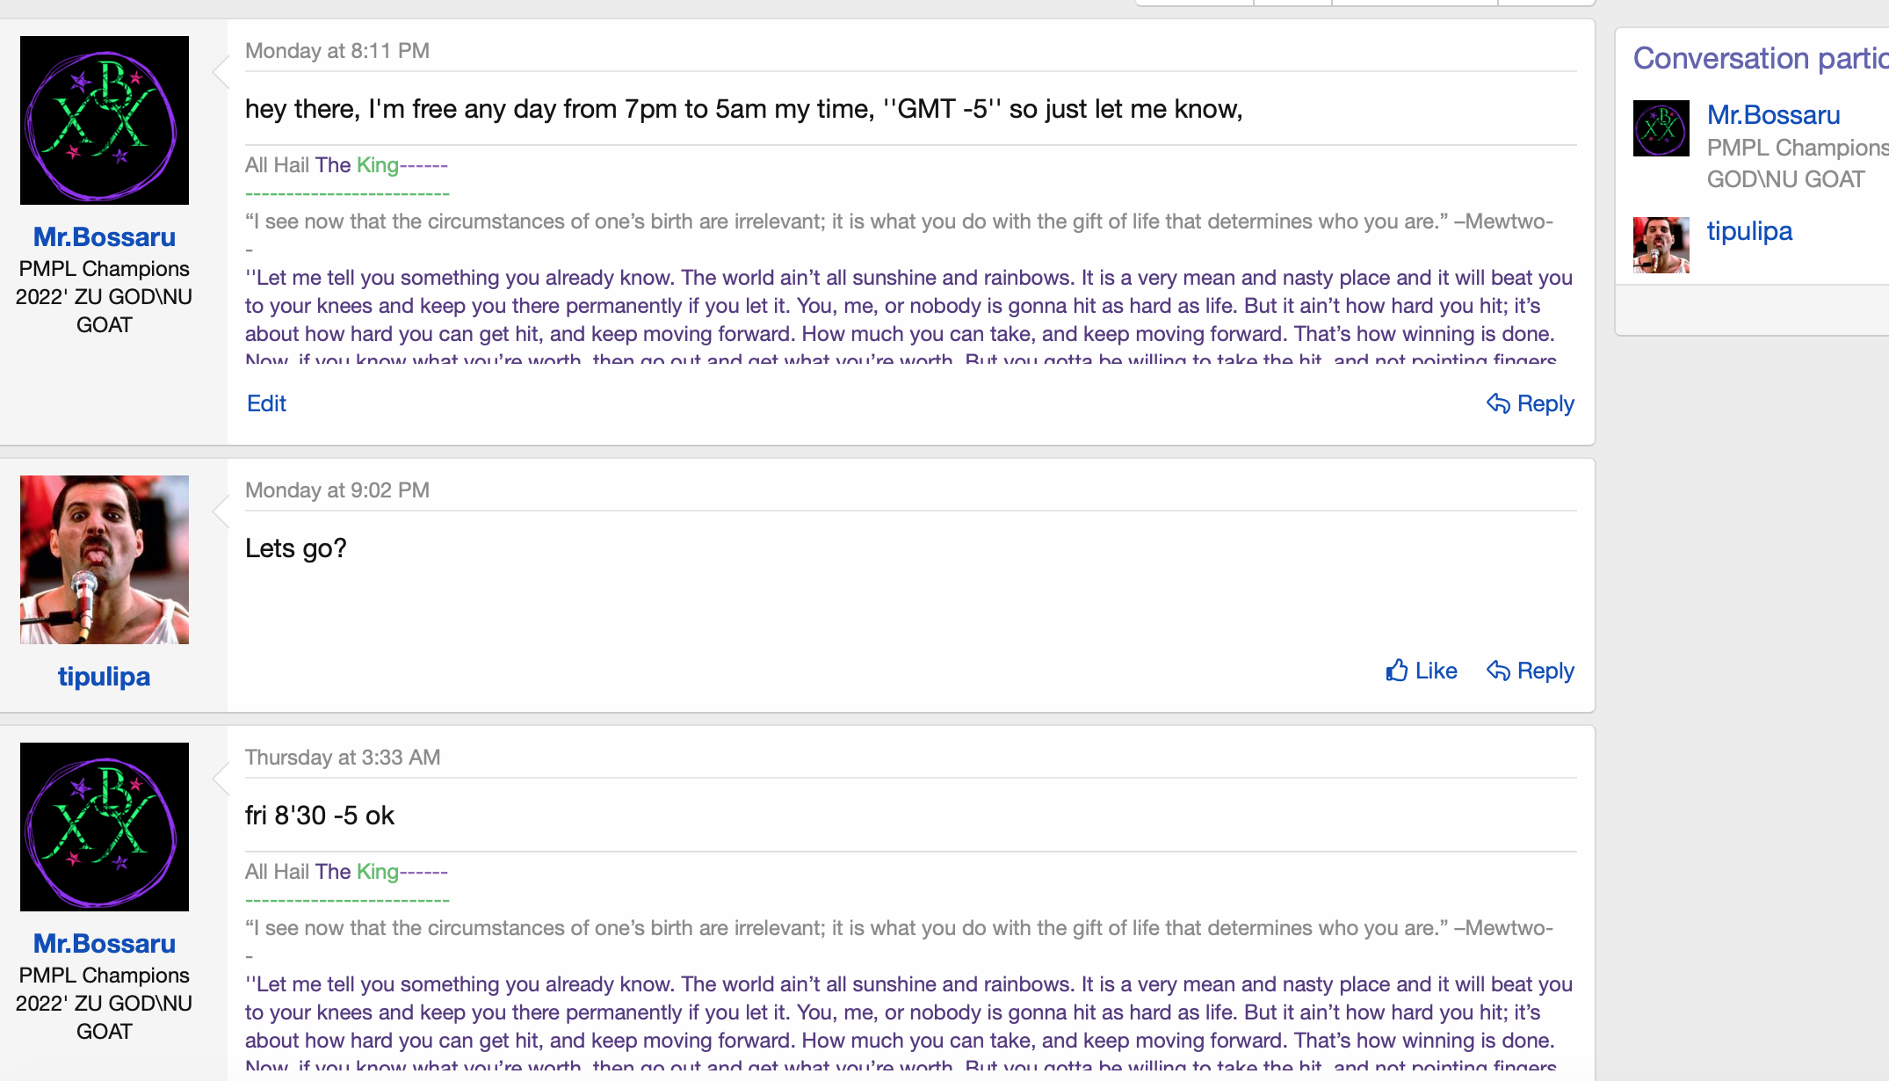Click the Conversation participants heading
1889x1081 pixels.
tap(1761, 58)
